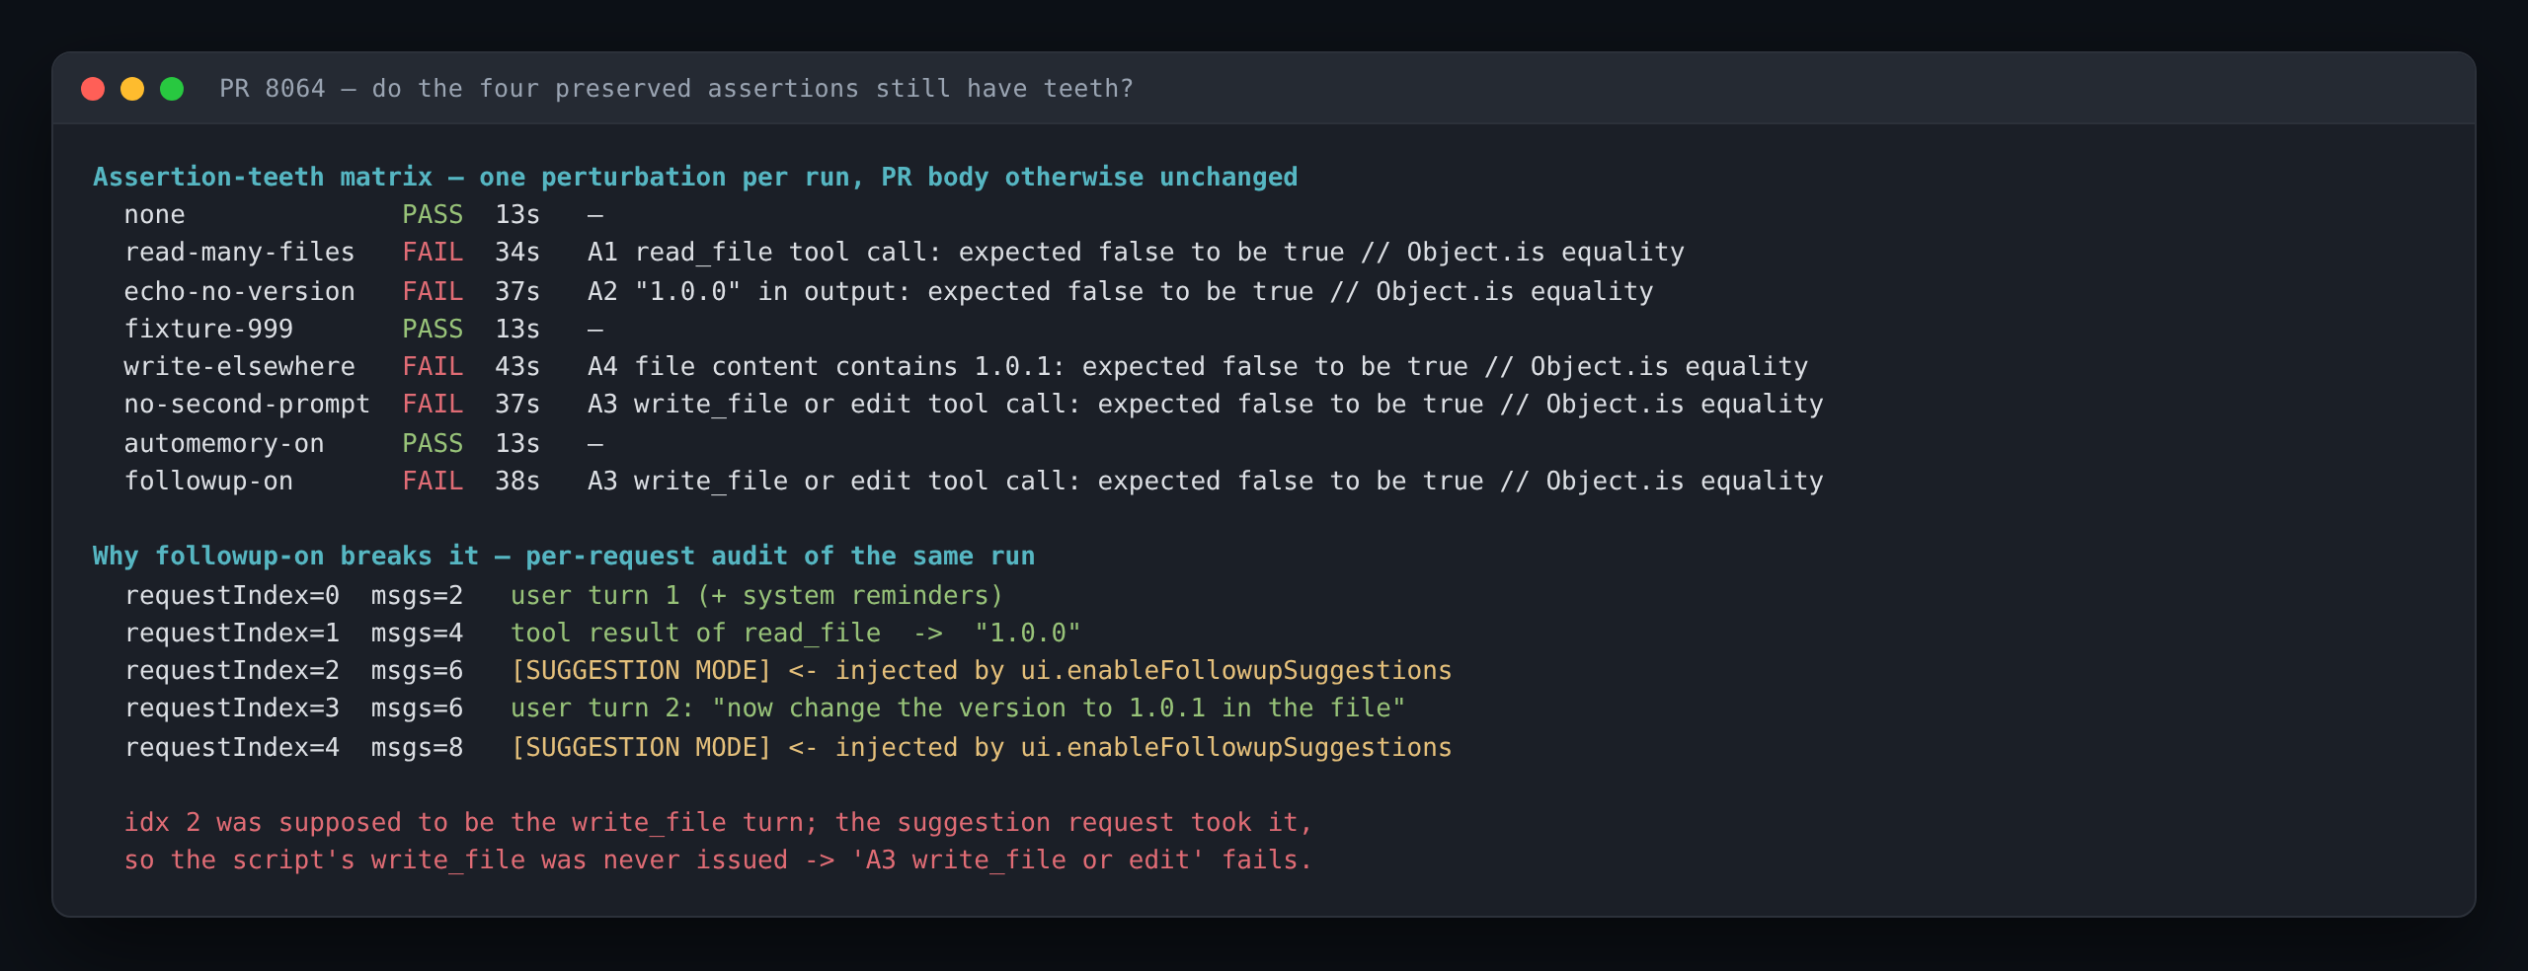Select the 'Assertion-teeth matrix' heading line

(x=695, y=178)
